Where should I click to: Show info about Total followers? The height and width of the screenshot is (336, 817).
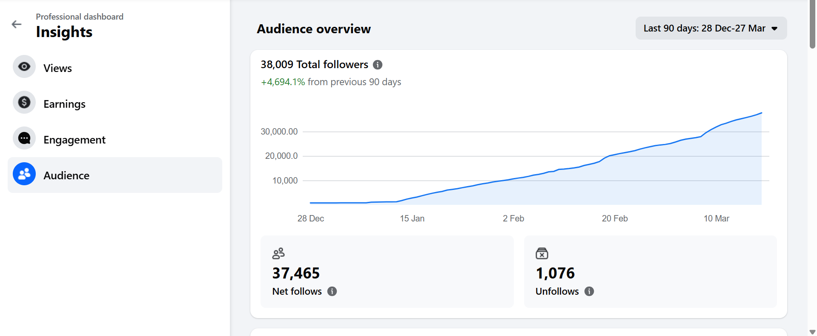tap(378, 65)
